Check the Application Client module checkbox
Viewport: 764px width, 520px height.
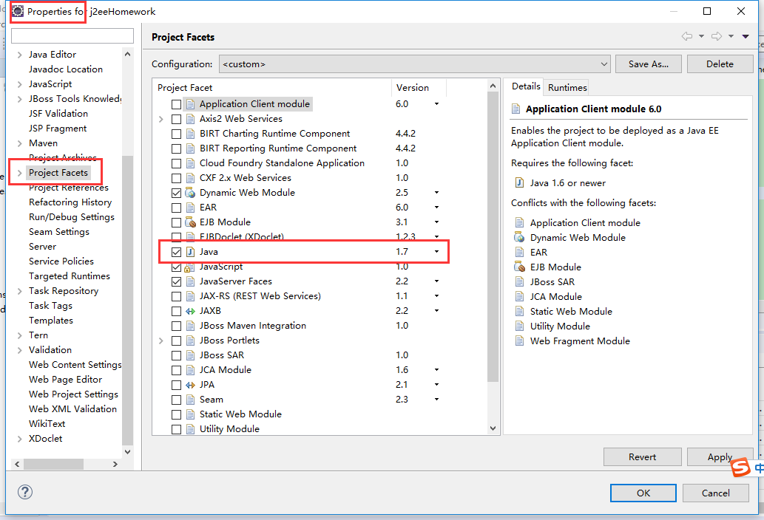tap(176, 105)
